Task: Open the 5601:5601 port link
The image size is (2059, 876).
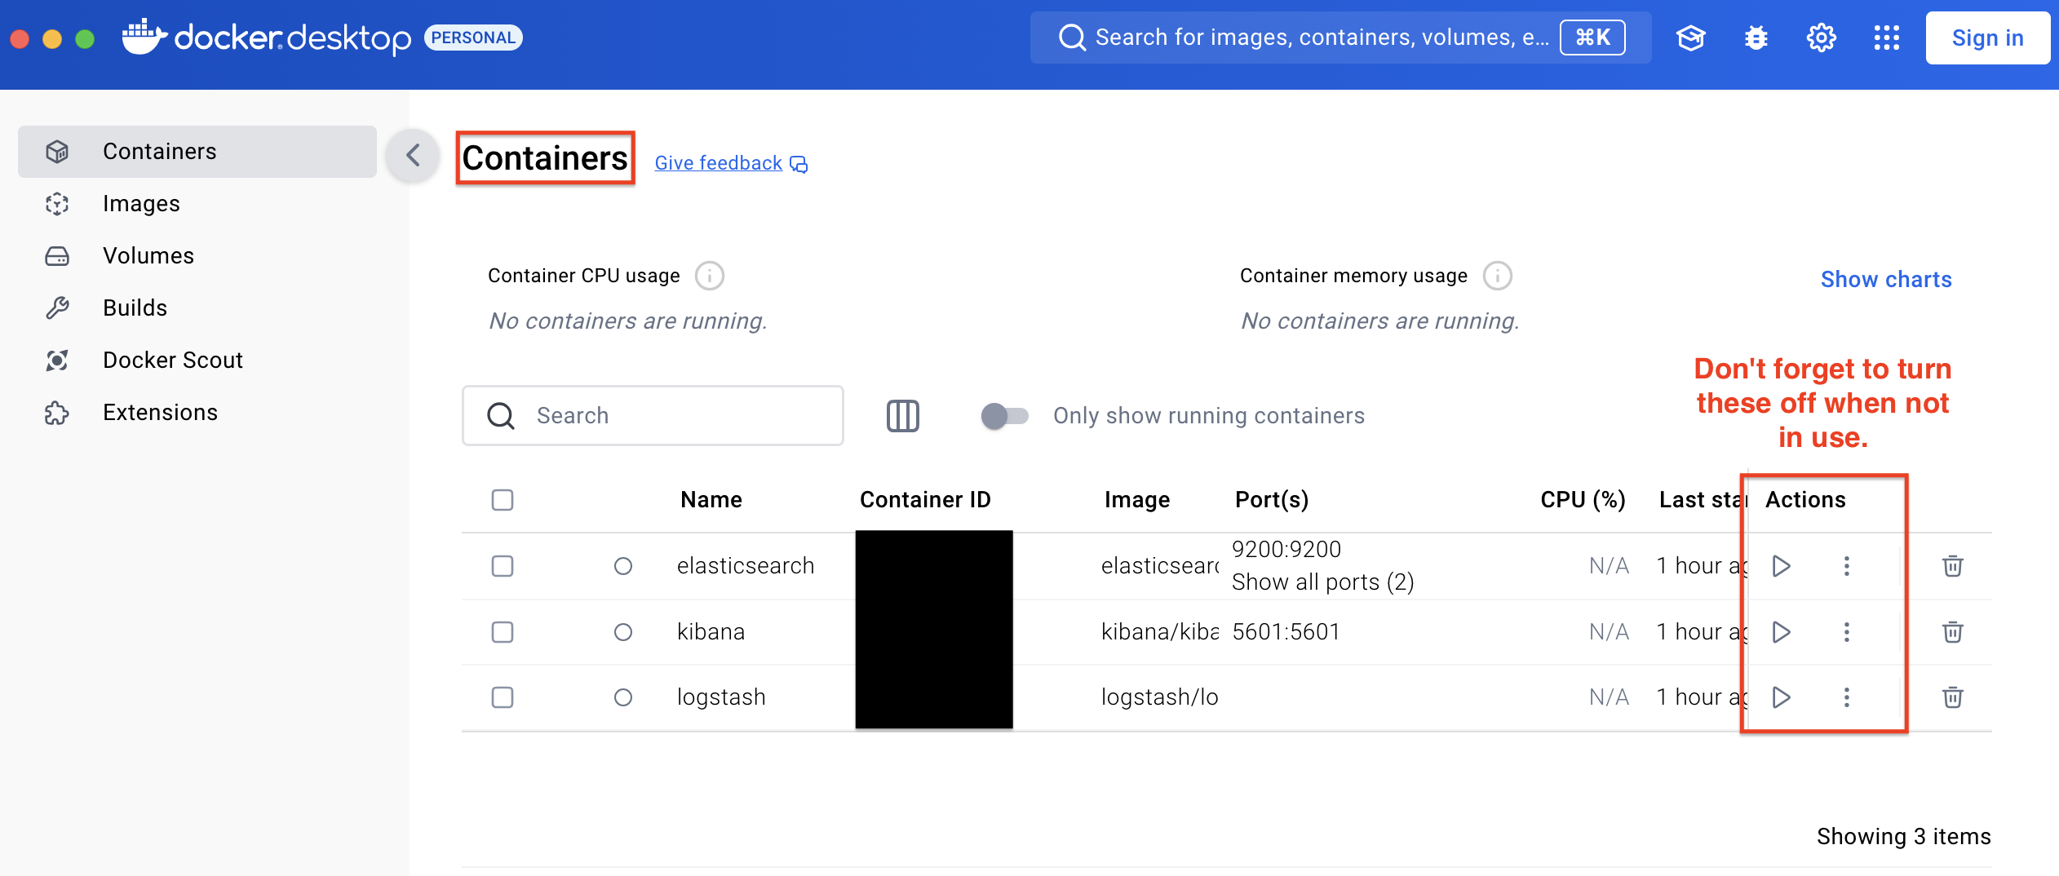Action: (1286, 632)
